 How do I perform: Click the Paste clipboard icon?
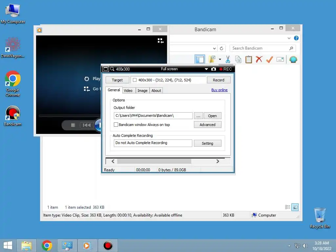[249, 59]
